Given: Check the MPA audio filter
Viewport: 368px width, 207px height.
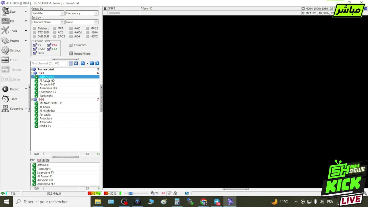Looking at the screenshot, I should pyautogui.click(x=54, y=28).
